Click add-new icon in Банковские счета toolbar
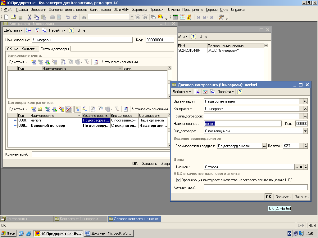318x238 pixels. click(33, 62)
